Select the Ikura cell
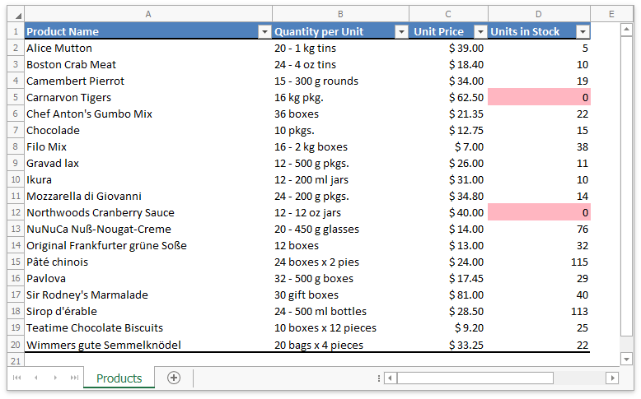The height and width of the screenshot is (399, 641). click(x=148, y=179)
